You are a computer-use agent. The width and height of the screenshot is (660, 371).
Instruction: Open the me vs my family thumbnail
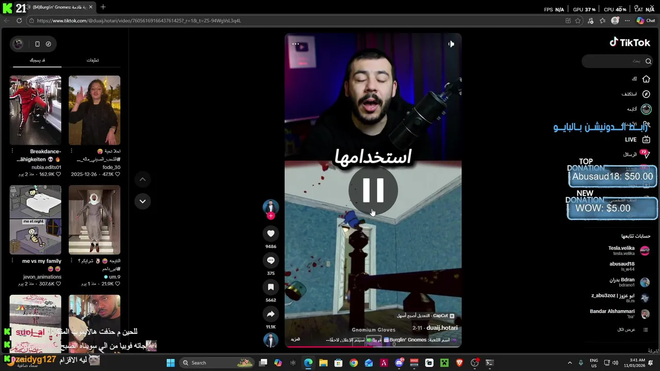point(35,220)
